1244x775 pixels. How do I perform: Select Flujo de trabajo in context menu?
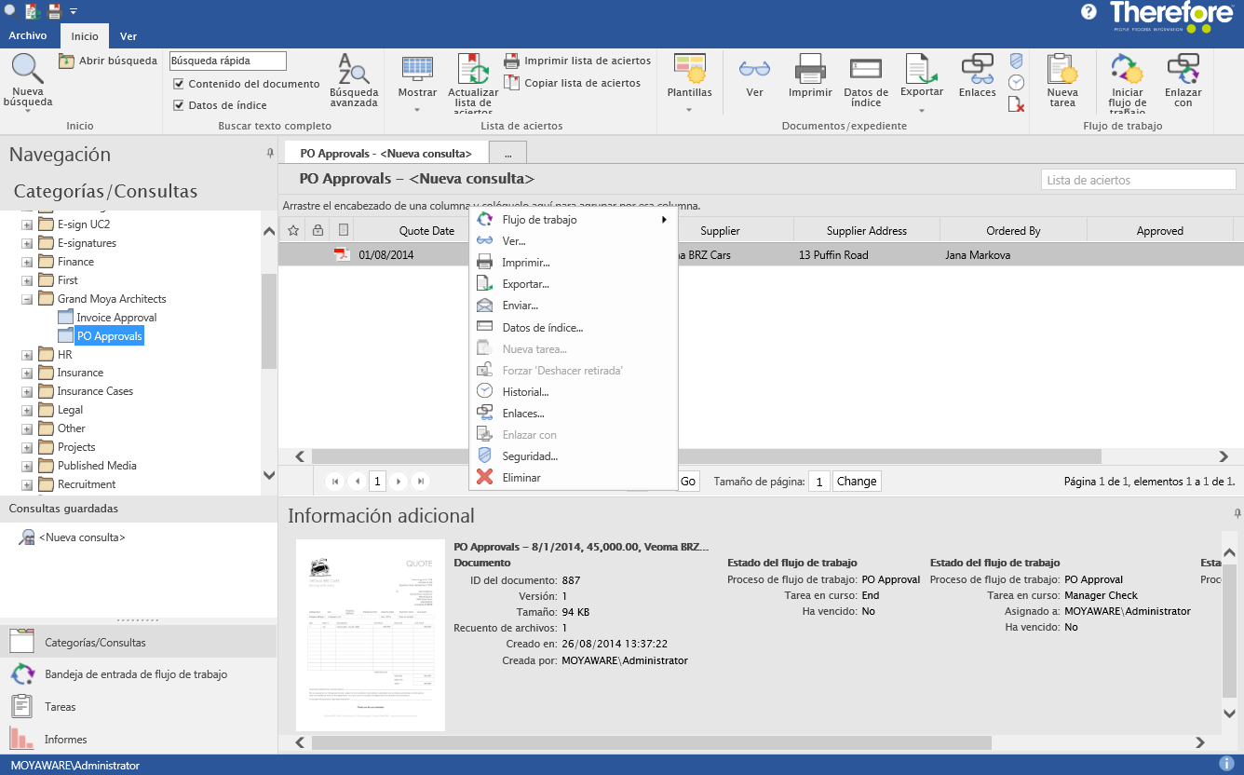pyautogui.click(x=573, y=220)
